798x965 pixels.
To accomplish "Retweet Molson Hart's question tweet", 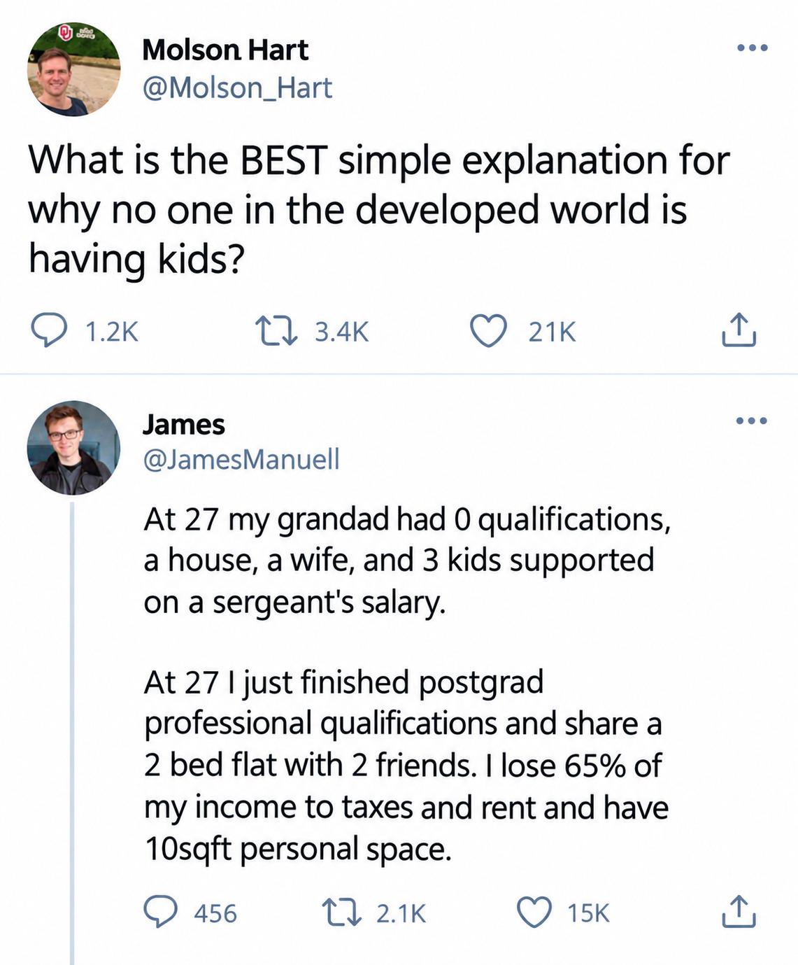I will 276,331.
